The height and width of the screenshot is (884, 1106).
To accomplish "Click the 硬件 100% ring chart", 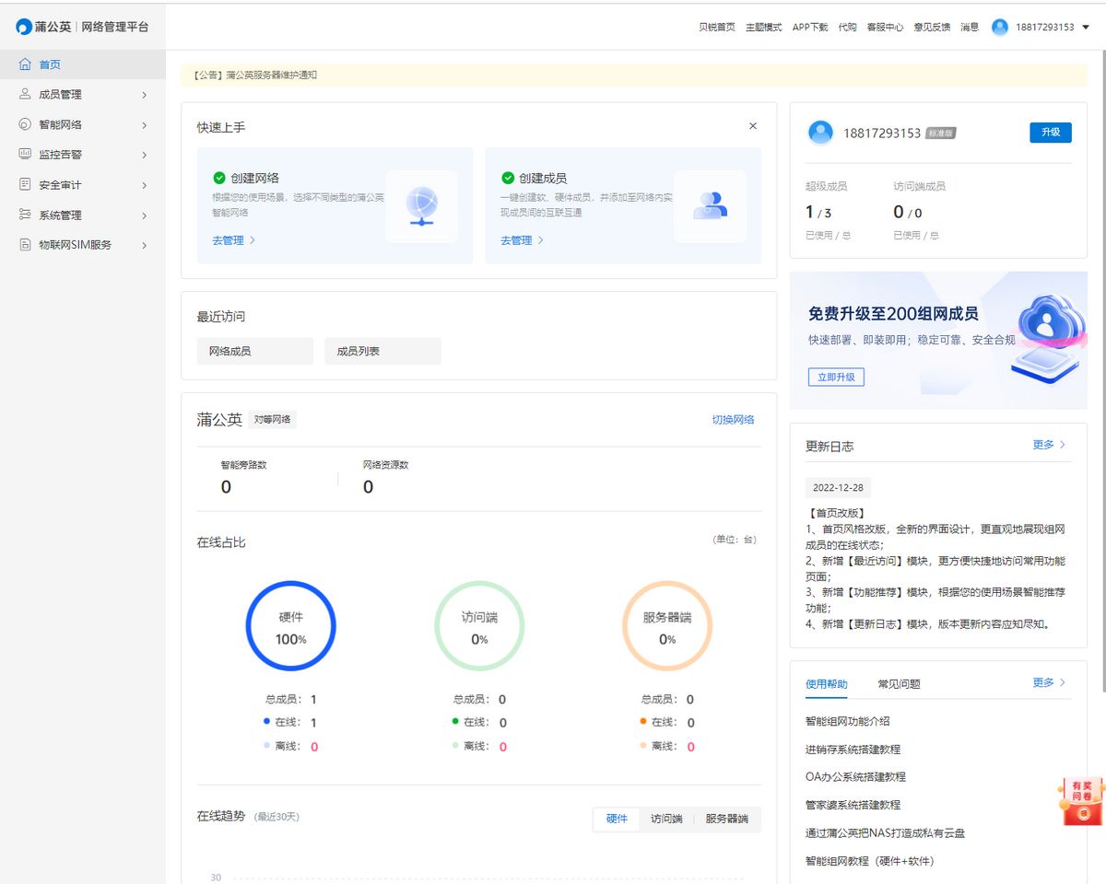I will click(x=291, y=626).
